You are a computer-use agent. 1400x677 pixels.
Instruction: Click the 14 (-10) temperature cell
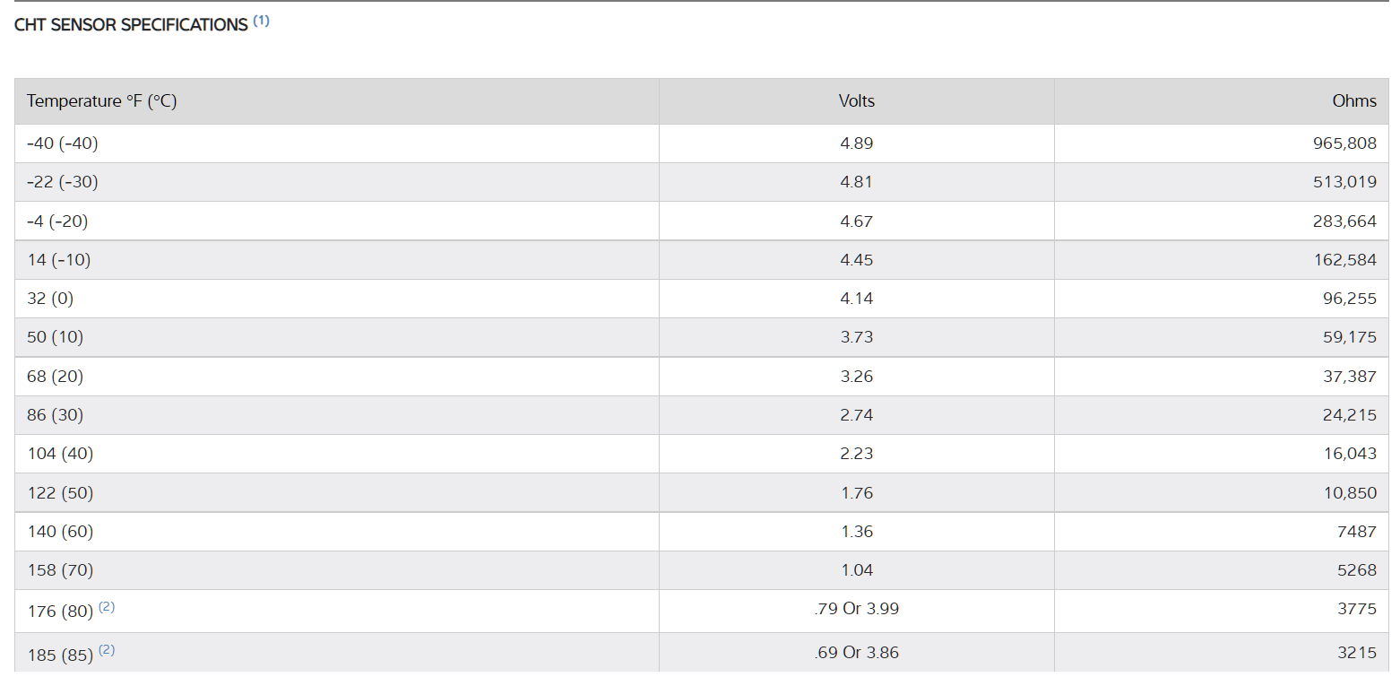point(59,260)
